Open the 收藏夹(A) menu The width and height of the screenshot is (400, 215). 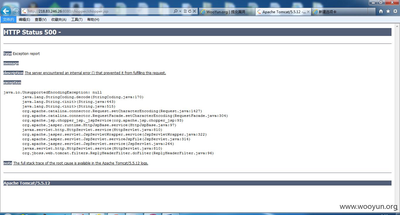59,20
